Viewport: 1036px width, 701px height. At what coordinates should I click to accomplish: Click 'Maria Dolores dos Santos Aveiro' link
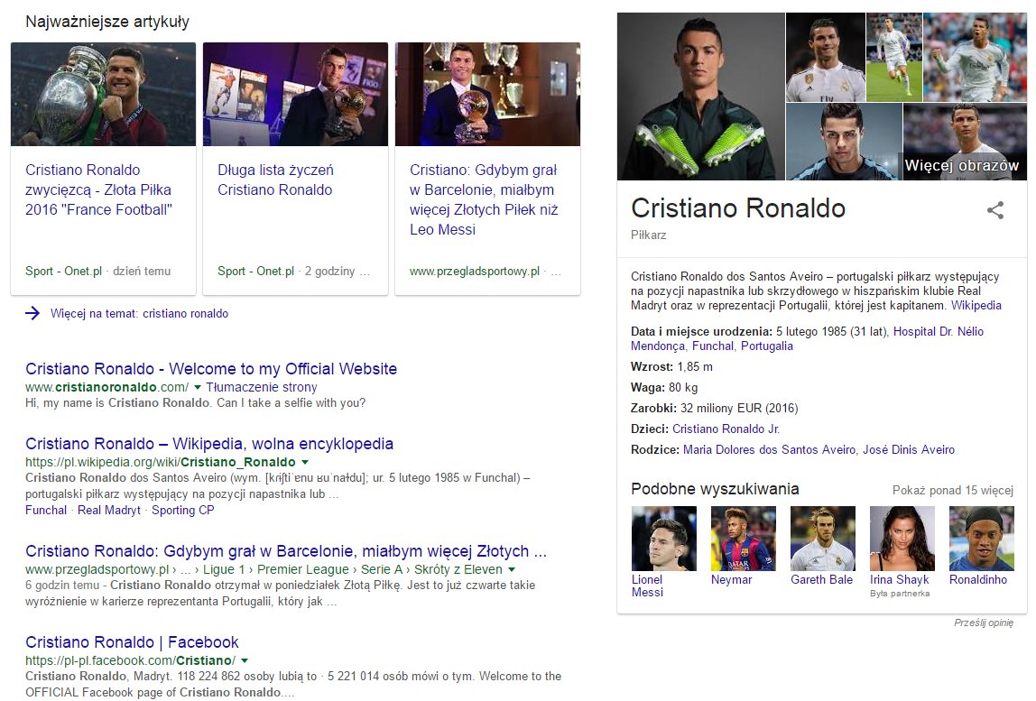[x=769, y=449]
